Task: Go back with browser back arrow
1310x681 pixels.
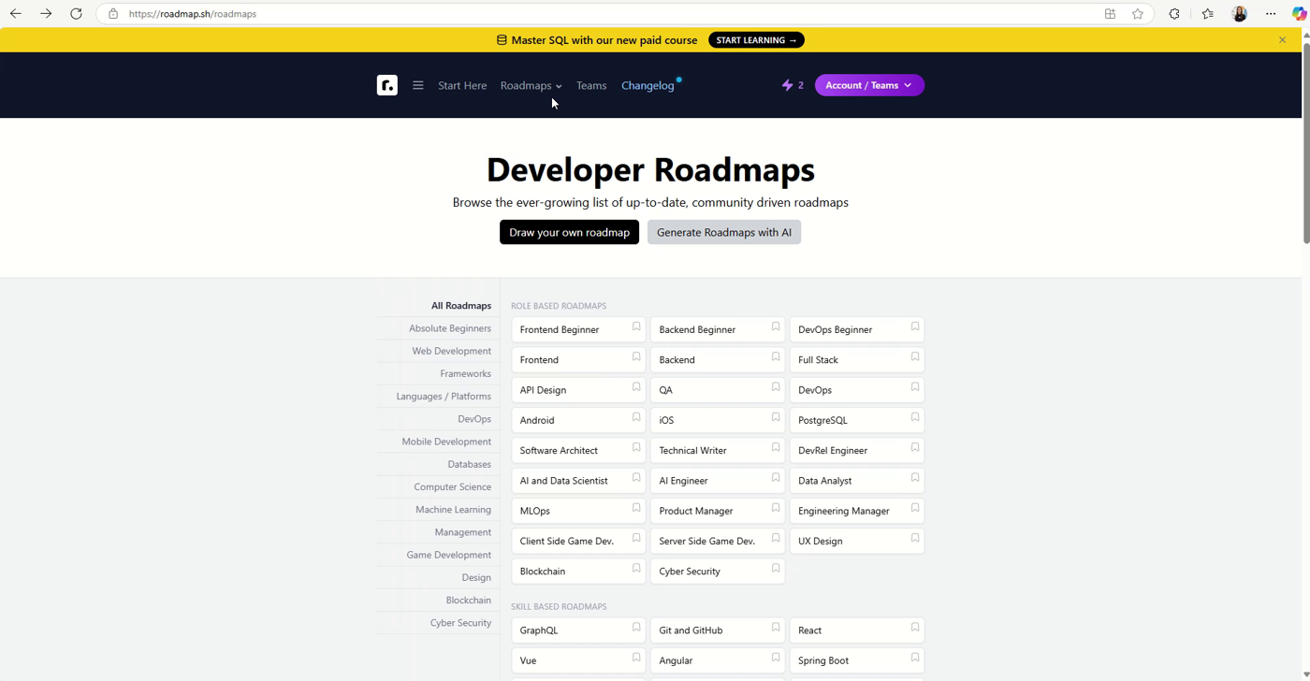Action: [16, 14]
